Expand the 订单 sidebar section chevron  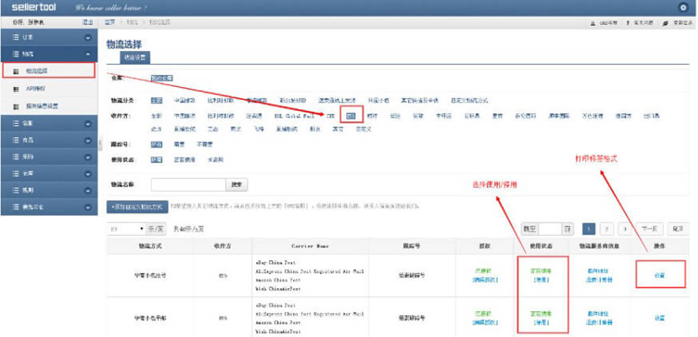pyautogui.click(x=88, y=37)
